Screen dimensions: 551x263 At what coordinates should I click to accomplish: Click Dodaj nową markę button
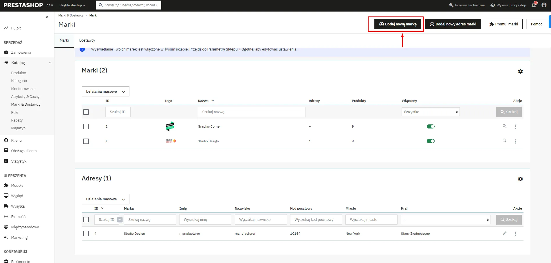(x=398, y=24)
